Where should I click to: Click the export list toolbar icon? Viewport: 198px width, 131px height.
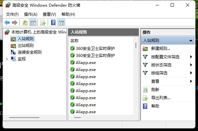tap(43, 23)
